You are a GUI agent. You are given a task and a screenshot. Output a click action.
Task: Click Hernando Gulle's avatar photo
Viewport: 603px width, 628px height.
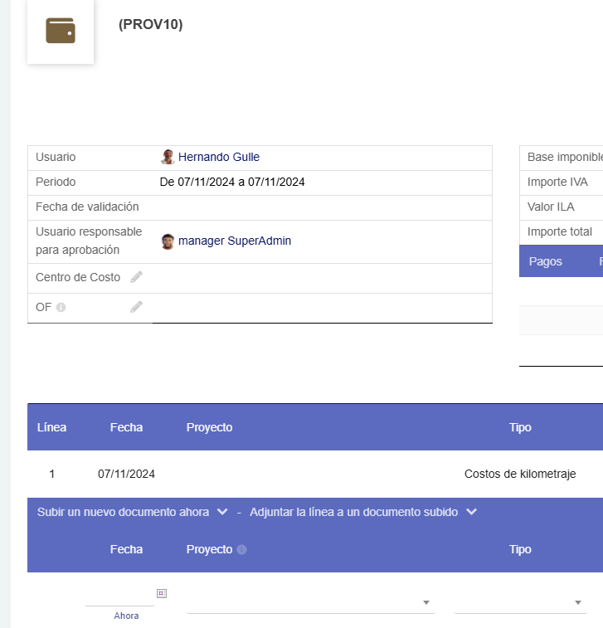168,157
